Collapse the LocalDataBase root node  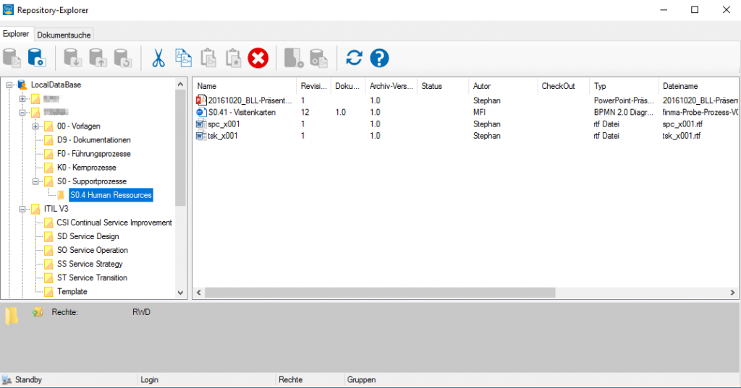tap(9, 85)
